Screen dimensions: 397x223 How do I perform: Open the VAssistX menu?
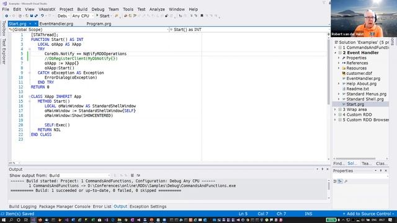(47, 9)
